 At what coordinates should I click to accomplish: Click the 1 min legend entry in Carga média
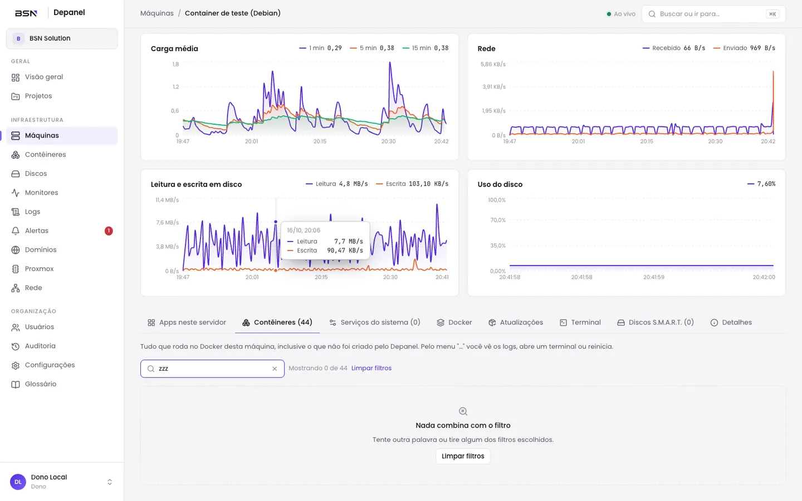[320, 48]
